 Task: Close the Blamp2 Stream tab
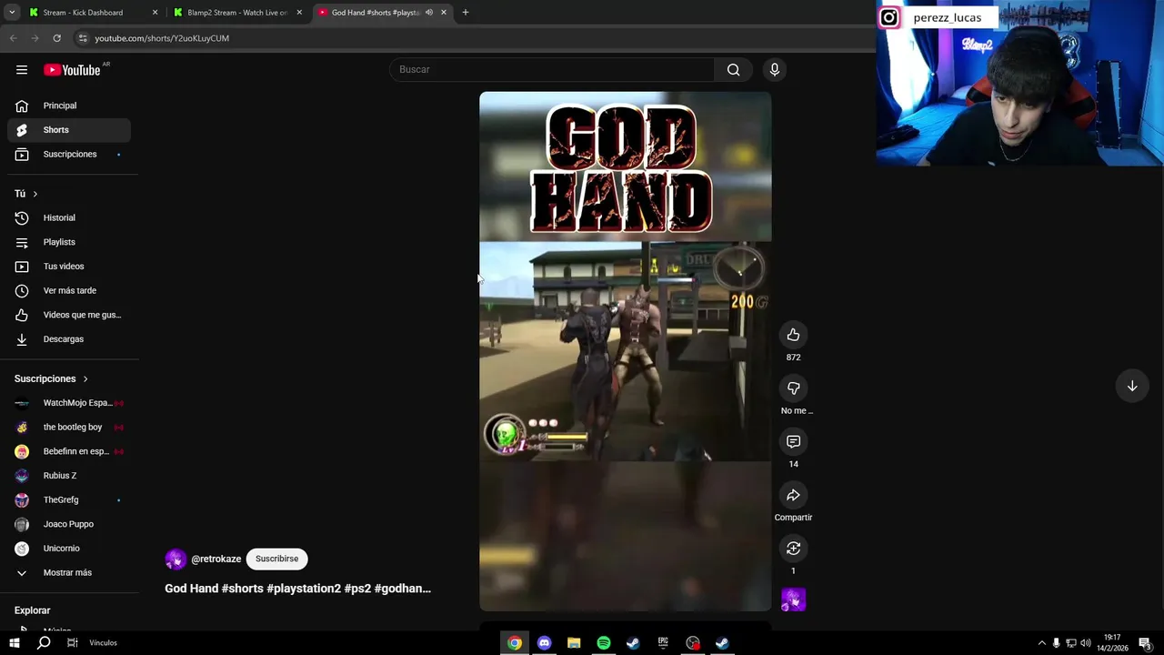(x=299, y=13)
